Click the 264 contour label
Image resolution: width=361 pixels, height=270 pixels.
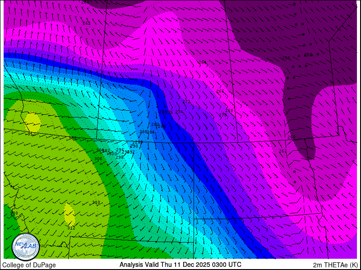[202, 63]
